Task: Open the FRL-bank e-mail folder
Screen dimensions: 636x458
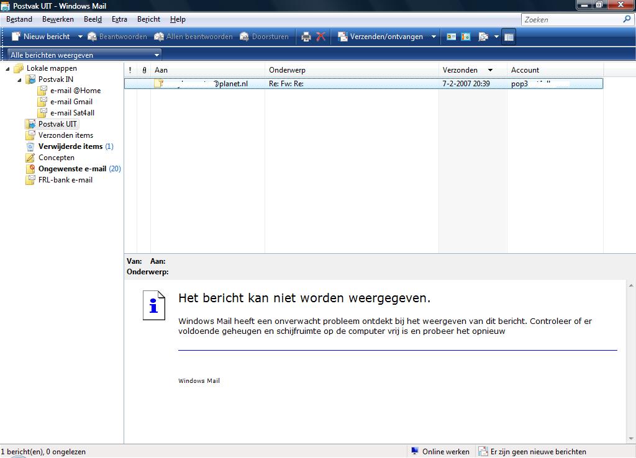Action: [x=65, y=180]
